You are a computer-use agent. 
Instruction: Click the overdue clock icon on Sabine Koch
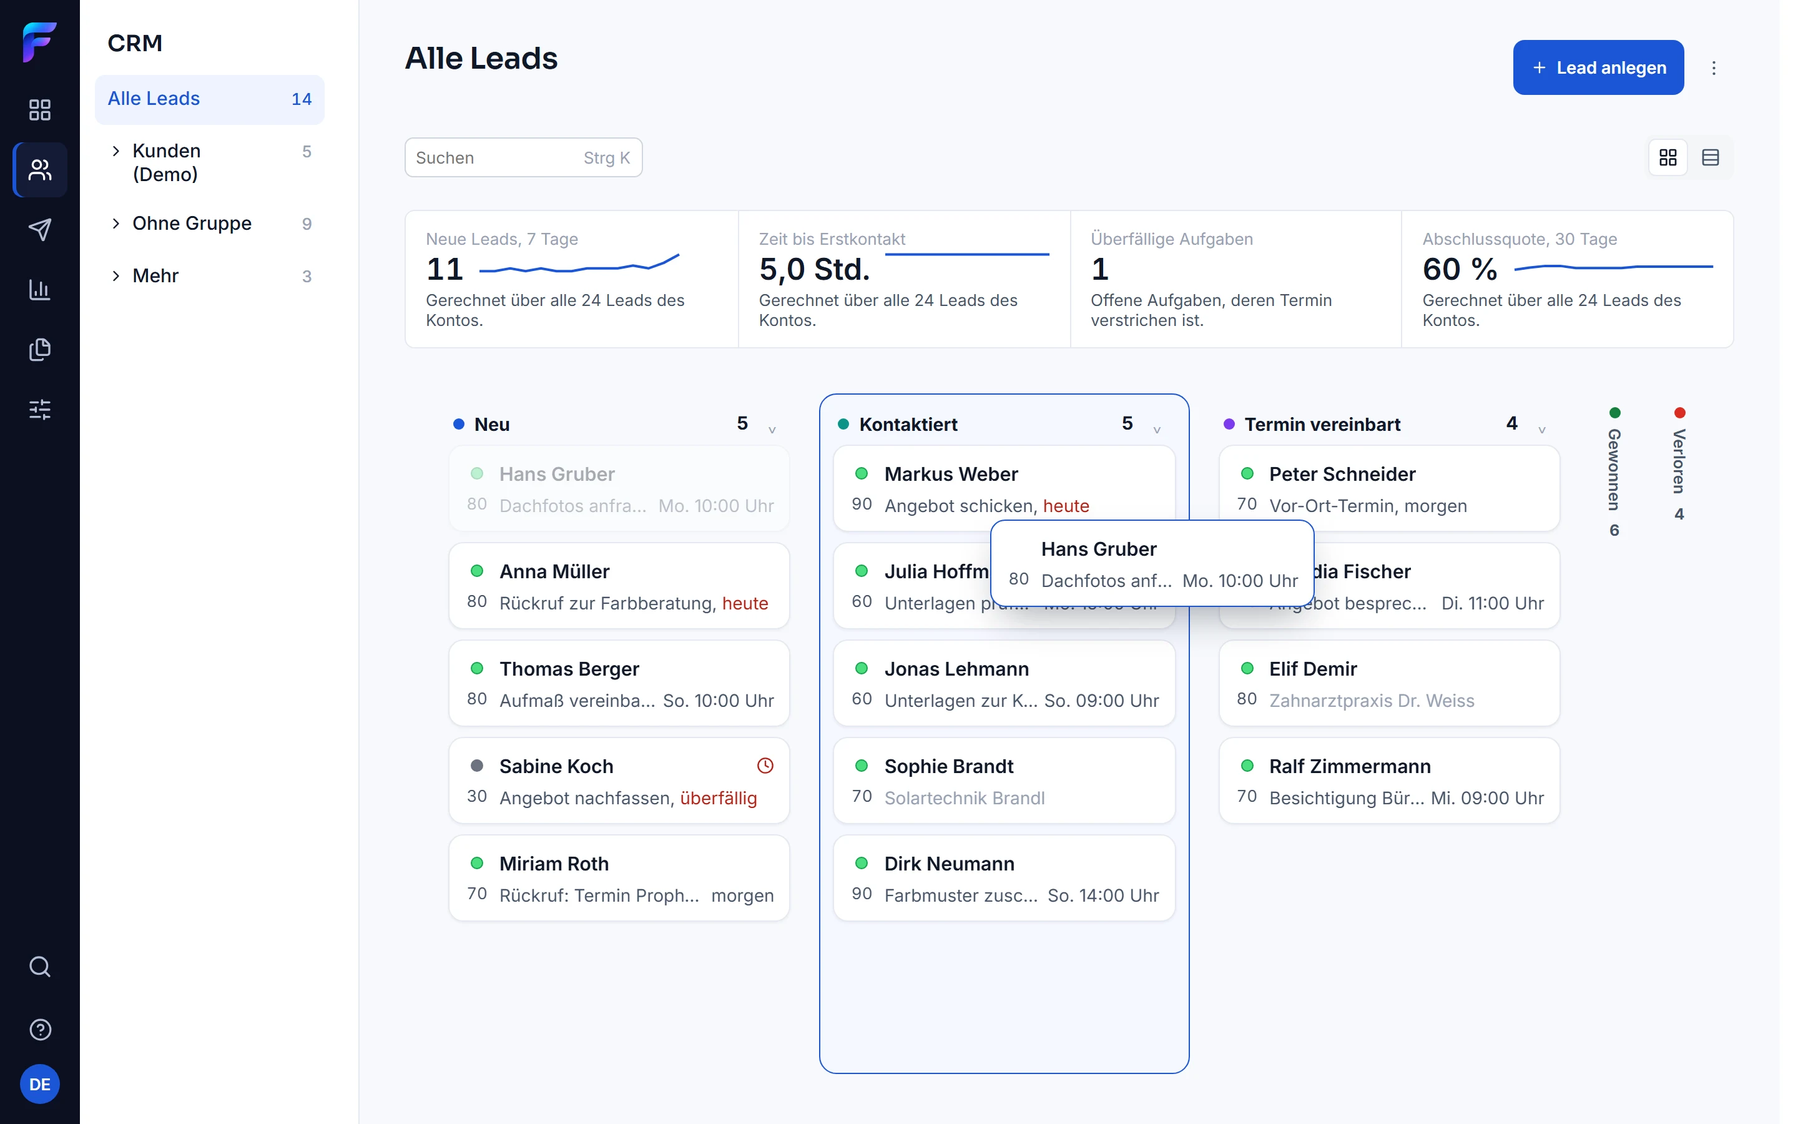pos(765,766)
